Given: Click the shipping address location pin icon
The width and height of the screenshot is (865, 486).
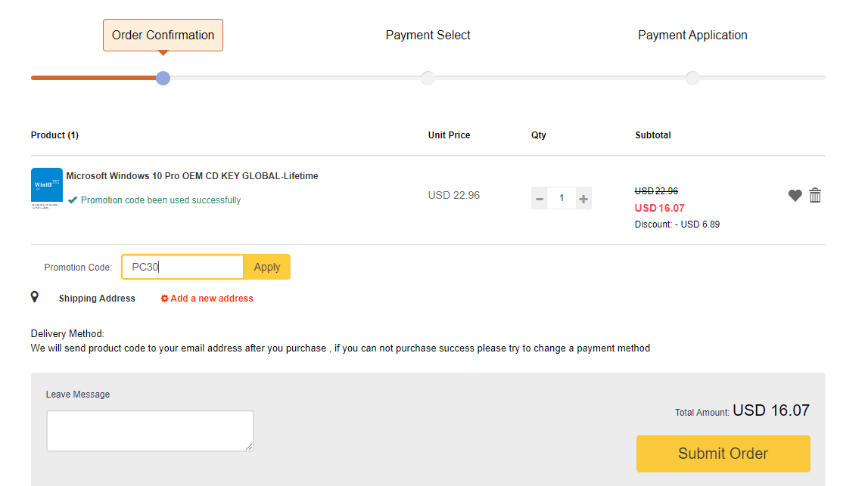Looking at the screenshot, I should [35, 297].
